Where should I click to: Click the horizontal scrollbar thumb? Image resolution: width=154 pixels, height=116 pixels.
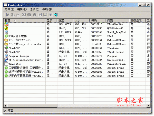click(x=32, y=106)
